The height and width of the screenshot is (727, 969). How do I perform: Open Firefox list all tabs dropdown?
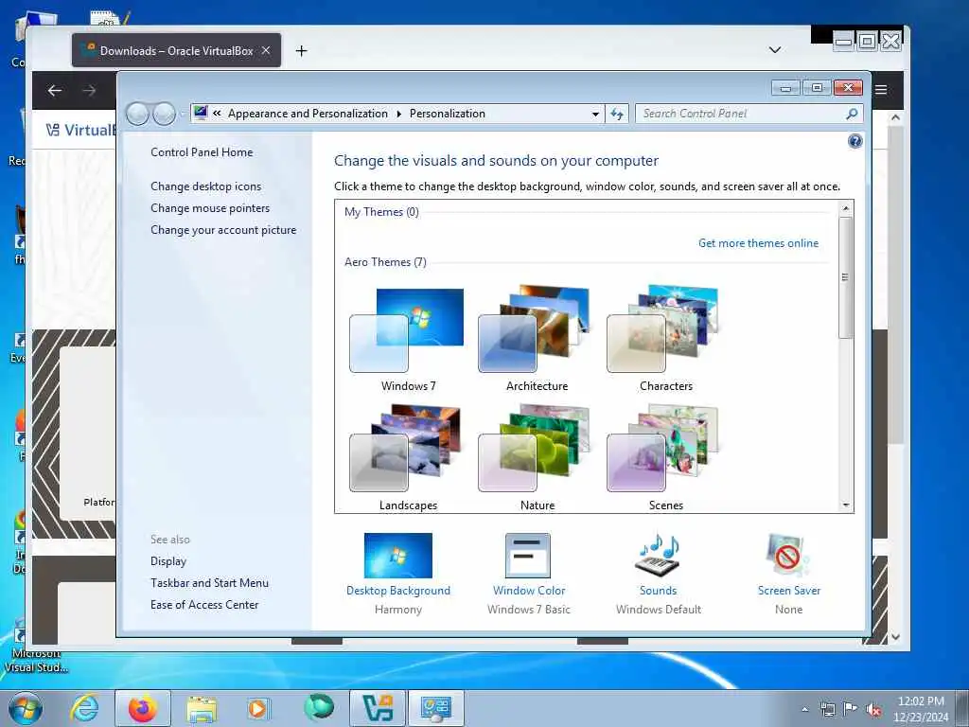[775, 50]
